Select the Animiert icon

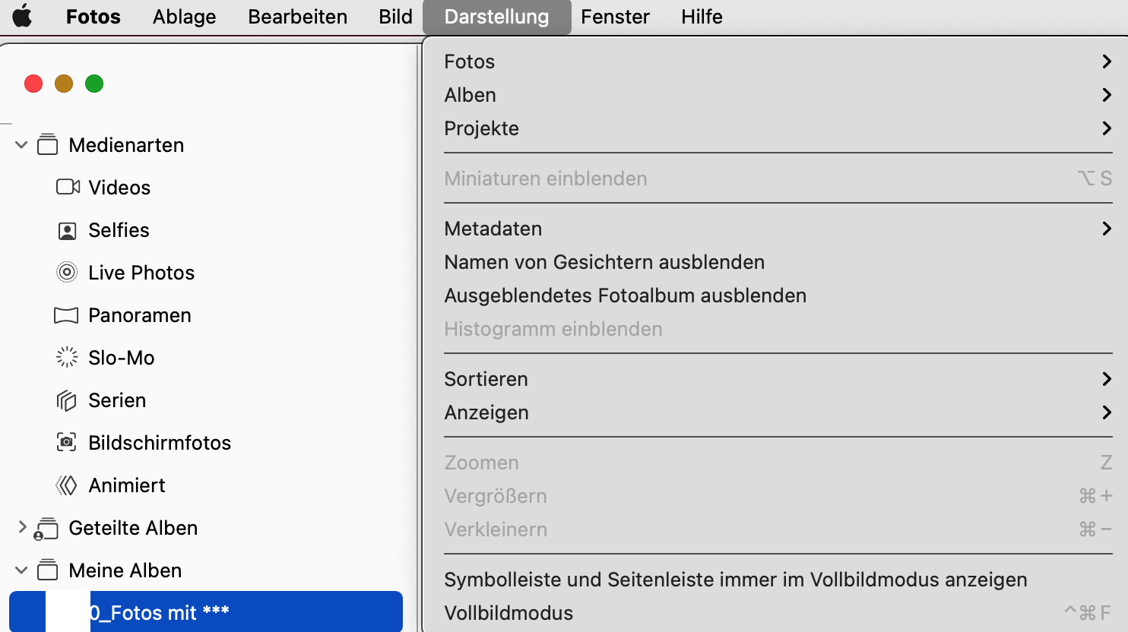click(x=68, y=485)
